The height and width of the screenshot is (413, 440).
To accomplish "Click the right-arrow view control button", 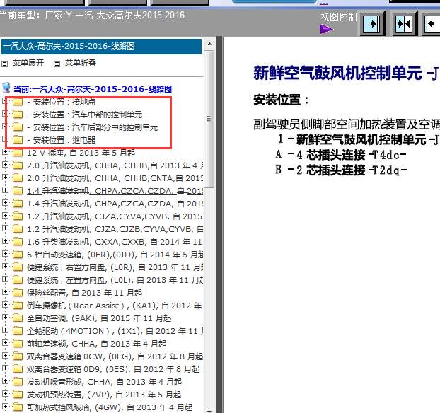I will coord(372,24).
